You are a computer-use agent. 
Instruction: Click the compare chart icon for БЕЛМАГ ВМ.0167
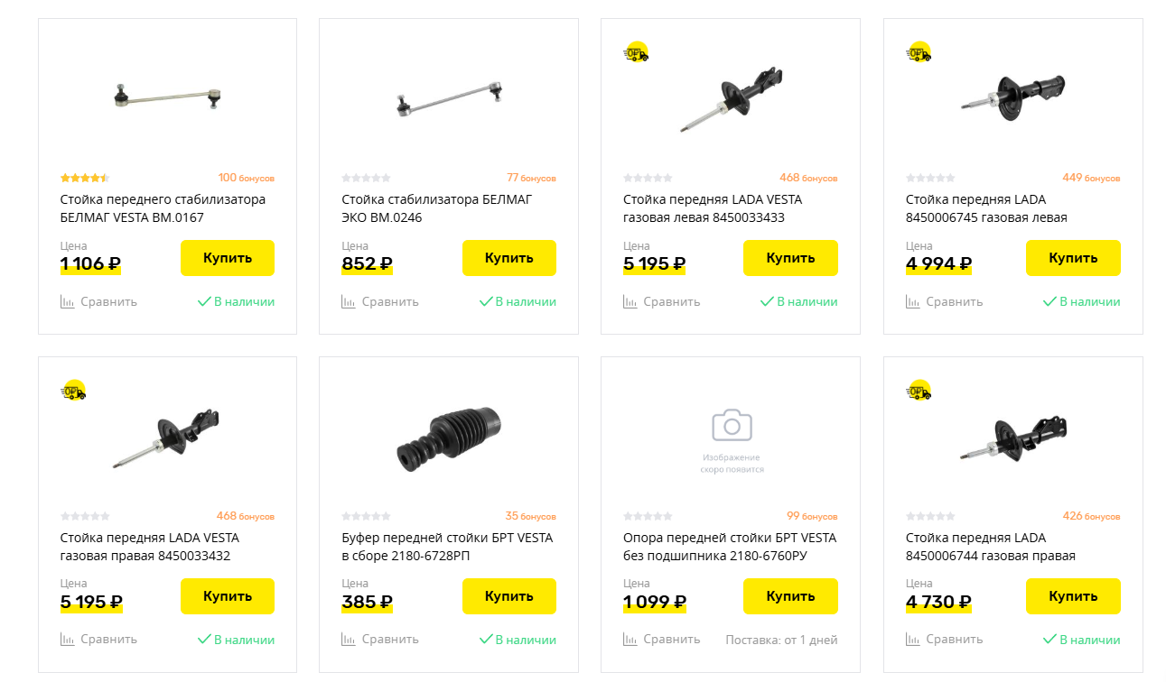68,301
